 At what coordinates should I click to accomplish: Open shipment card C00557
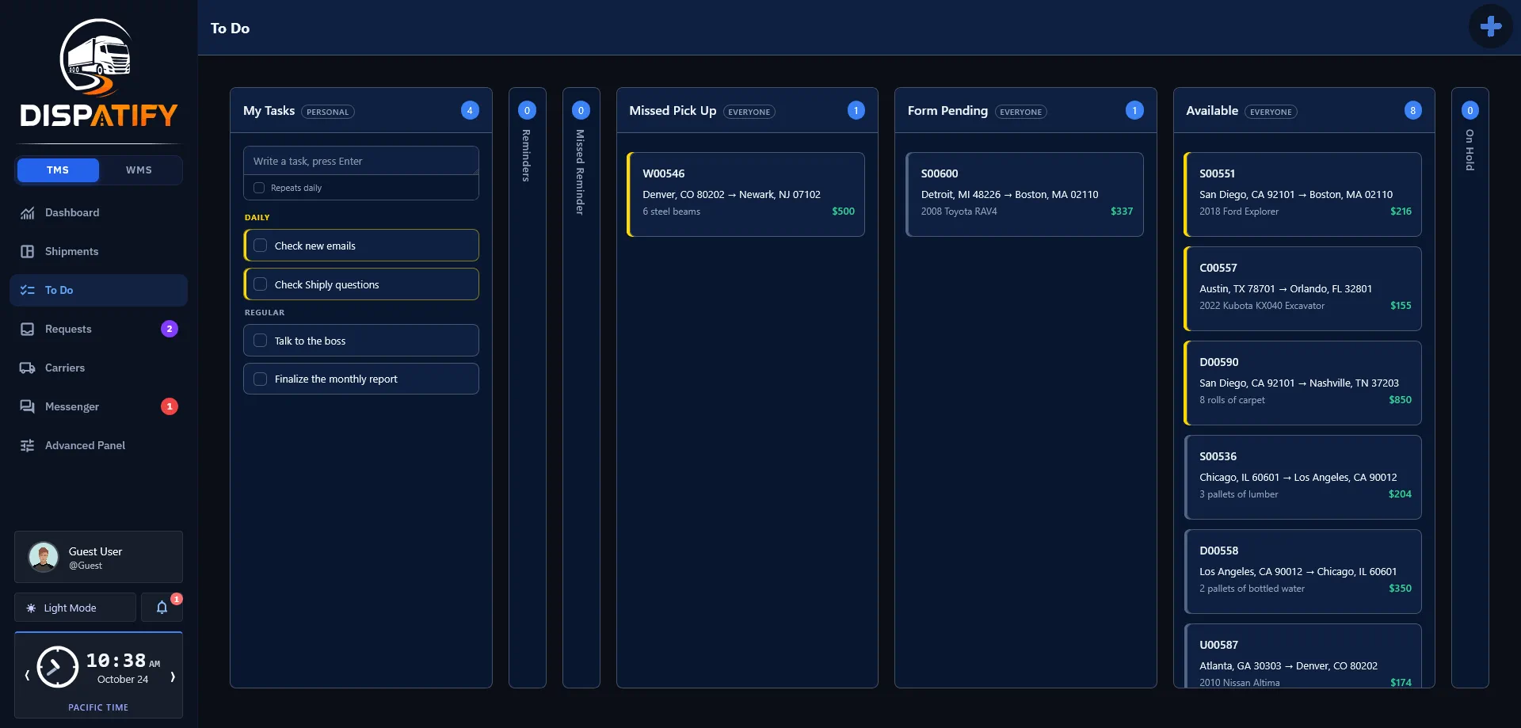[x=1302, y=288]
